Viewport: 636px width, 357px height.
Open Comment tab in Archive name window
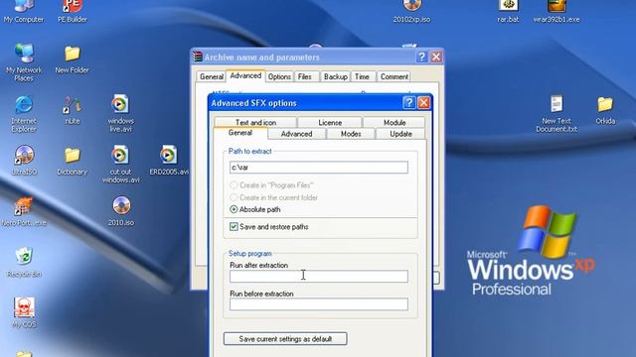coord(395,76)
